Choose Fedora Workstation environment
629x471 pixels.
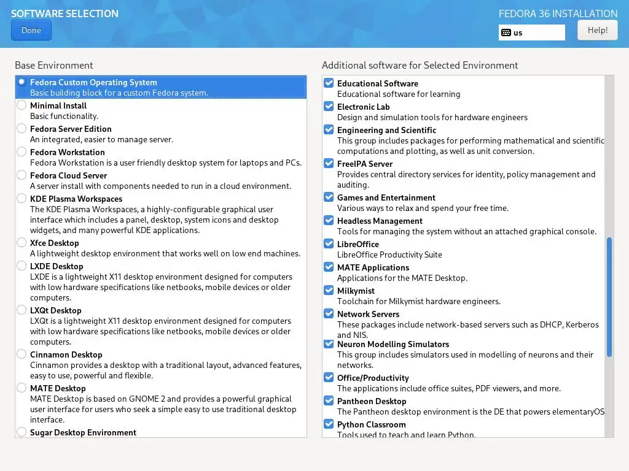coord(21,151)
